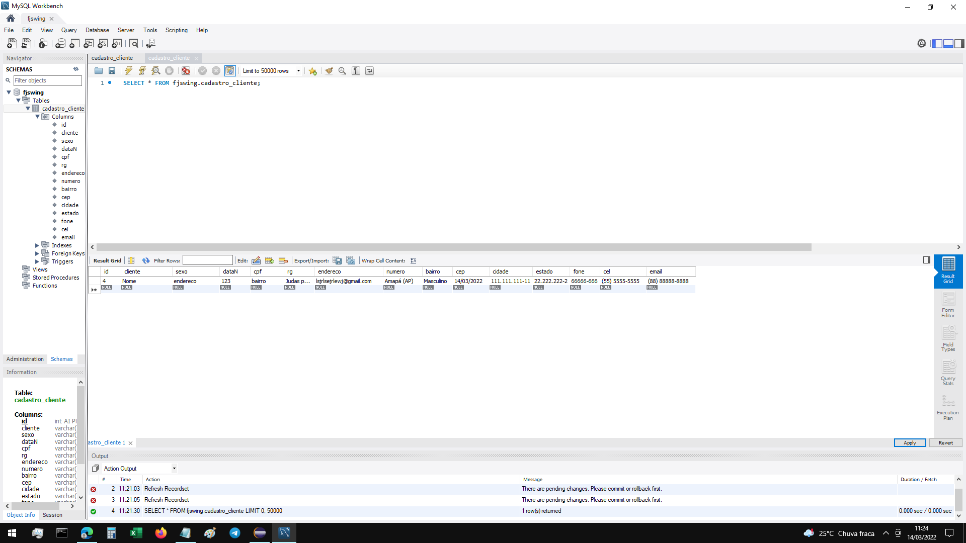
Task: Toggle the right sidebar panel visibility
Action: [959, 44]
